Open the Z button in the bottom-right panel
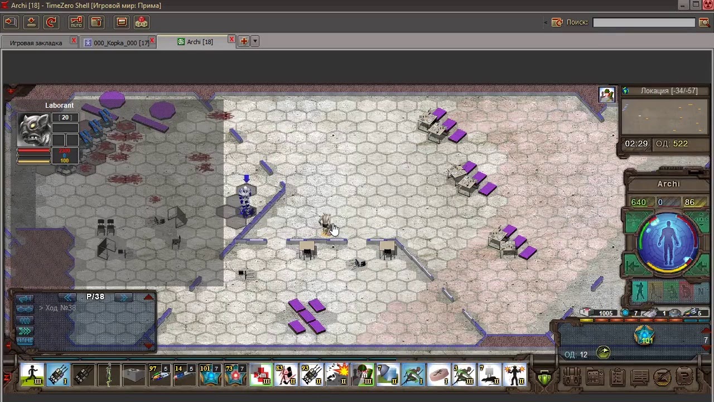714x402 pixels. click(662, 377)
